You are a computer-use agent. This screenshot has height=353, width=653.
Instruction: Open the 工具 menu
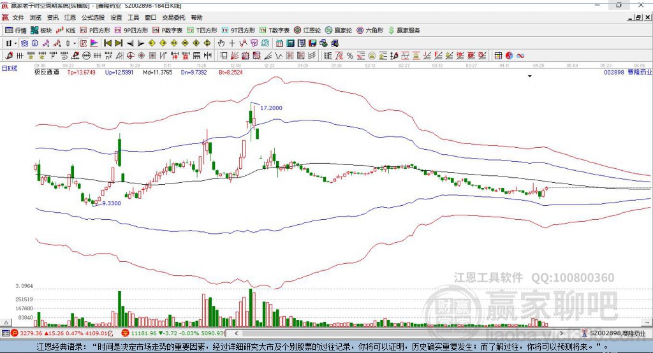133,17
